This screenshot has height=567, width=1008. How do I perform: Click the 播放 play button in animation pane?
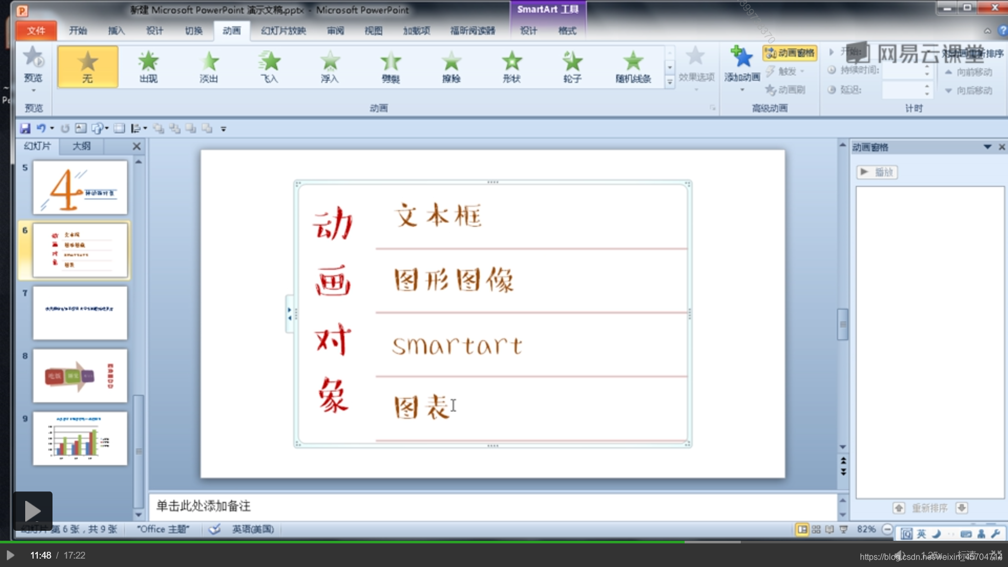[877, 172]
